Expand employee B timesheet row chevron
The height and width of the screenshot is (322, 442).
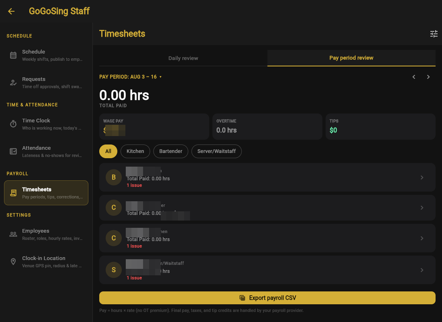click(x=422, y=178)
